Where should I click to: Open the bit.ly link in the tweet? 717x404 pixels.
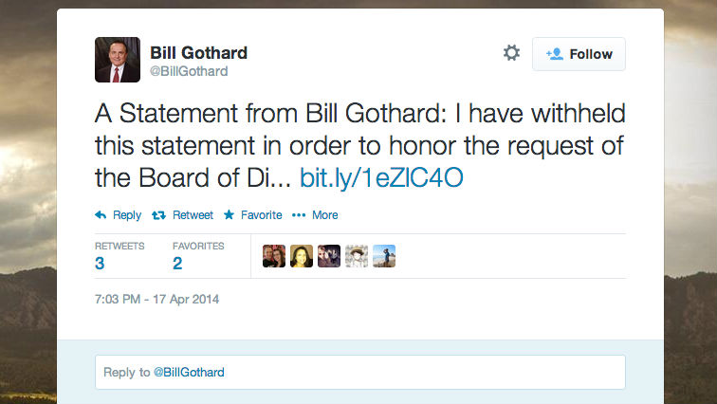381,177
